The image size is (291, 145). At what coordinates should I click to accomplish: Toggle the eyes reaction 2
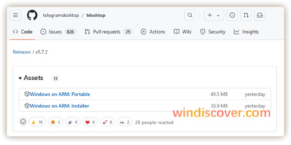coord(125,122)
